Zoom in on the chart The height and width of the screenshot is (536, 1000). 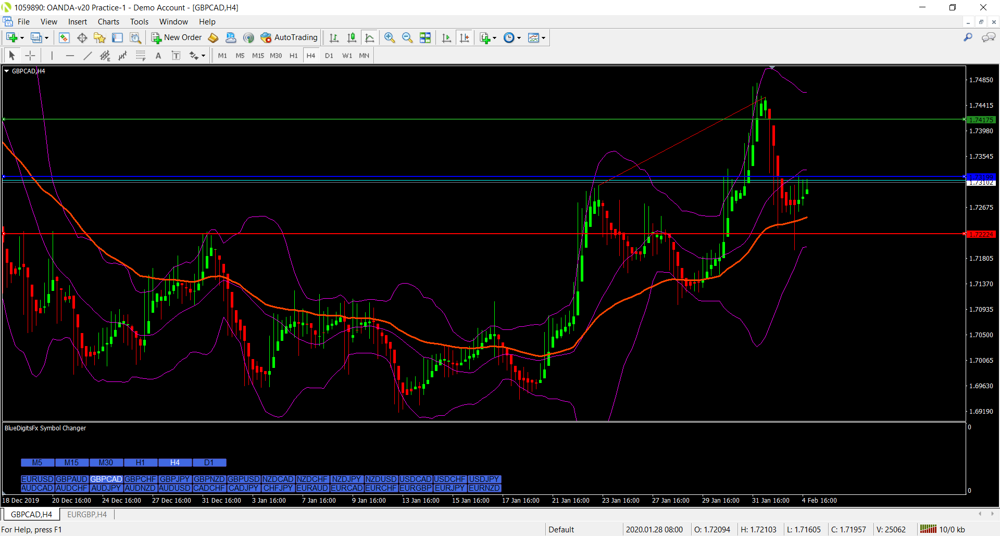(390, 37)
